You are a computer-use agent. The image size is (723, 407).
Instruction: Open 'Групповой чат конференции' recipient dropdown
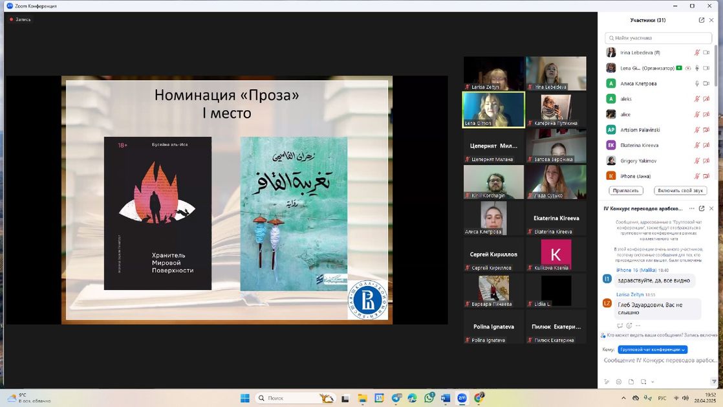pos(653,349)
